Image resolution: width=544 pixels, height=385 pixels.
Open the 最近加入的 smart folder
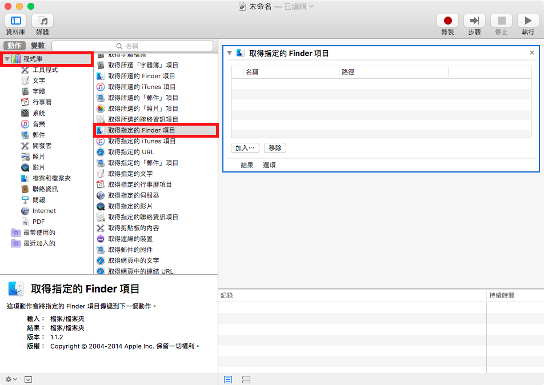tap(39, 243)
